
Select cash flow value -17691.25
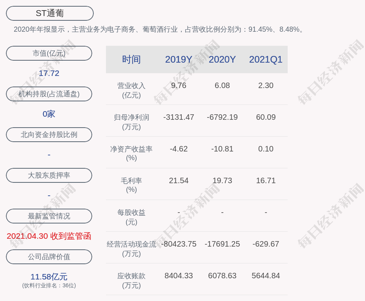click(x=222, y=244)
